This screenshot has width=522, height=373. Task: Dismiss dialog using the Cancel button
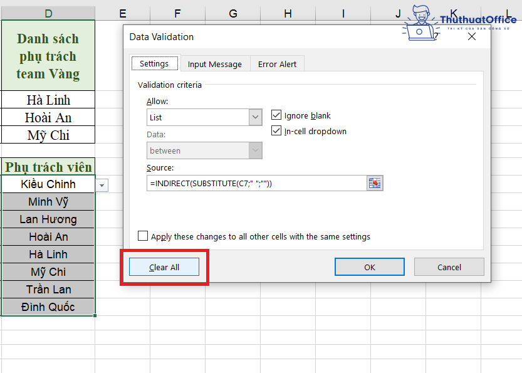point(449,266)
